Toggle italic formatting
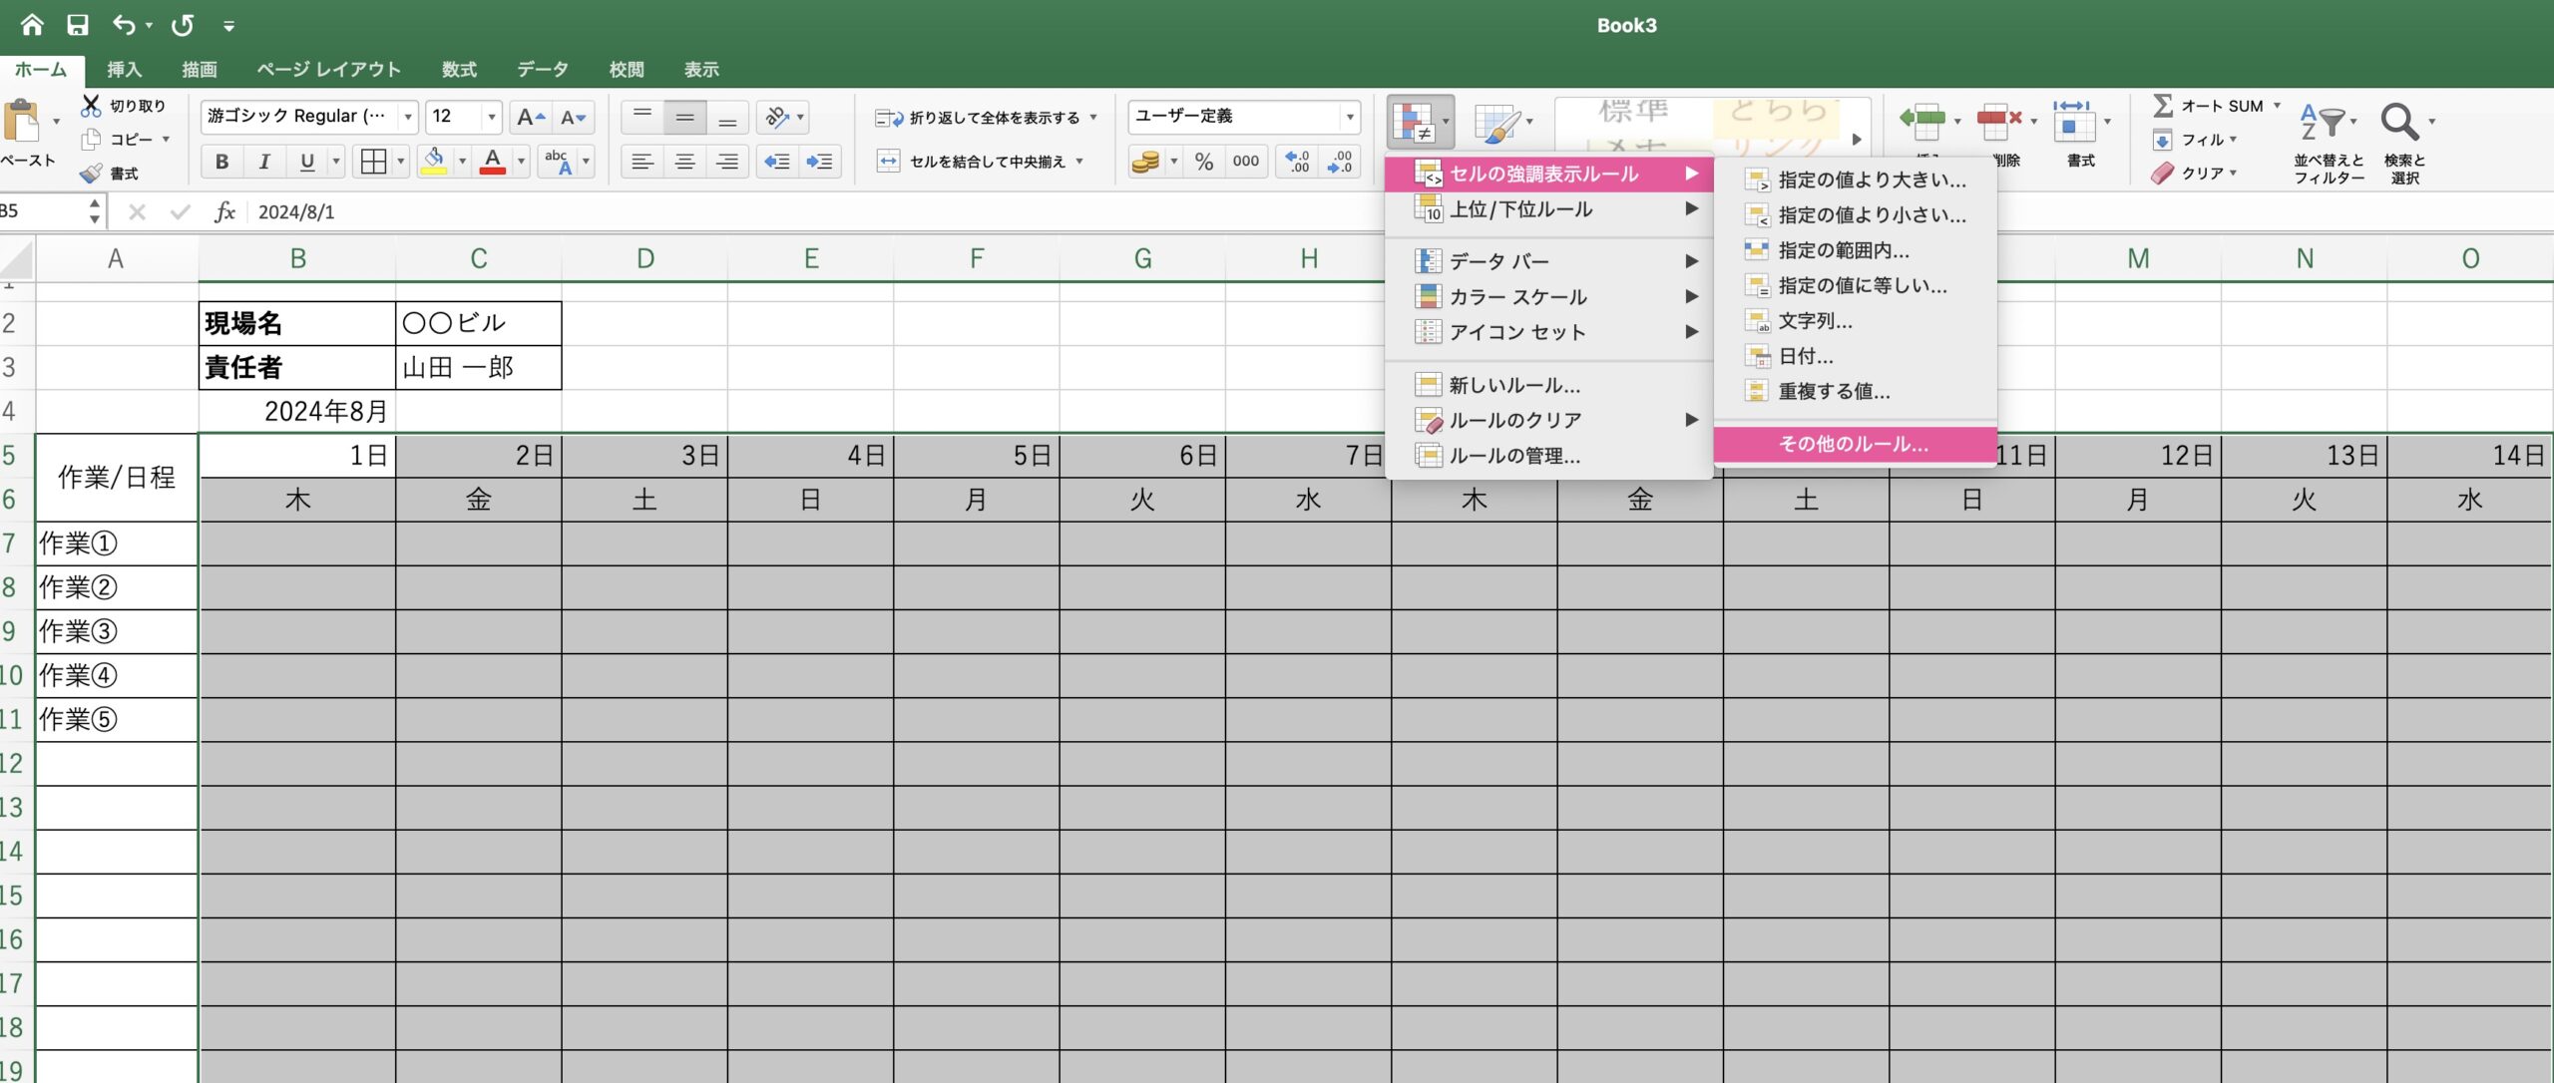 [x=264, y=162]
